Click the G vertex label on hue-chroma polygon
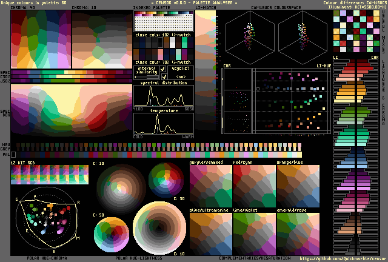The width and height of the screenshot is (388, 262). 16,200
